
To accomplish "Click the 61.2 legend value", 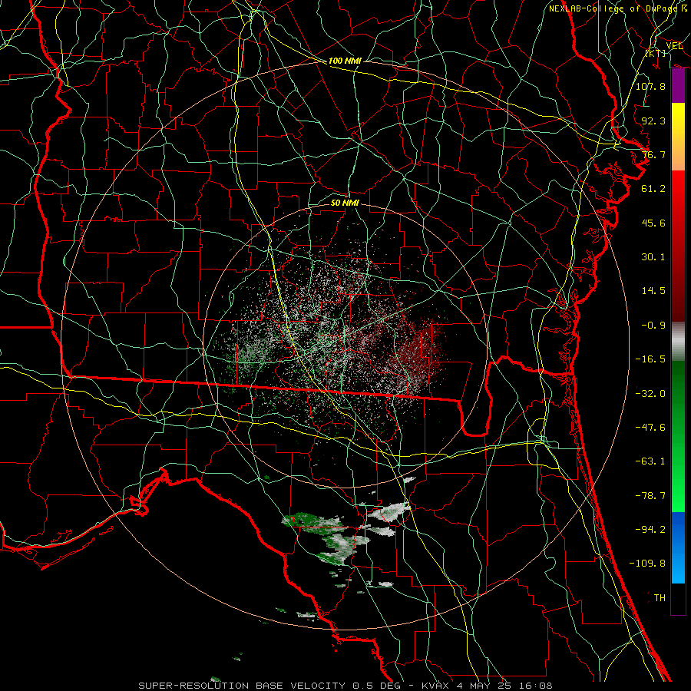I will (x=653, y=189).
